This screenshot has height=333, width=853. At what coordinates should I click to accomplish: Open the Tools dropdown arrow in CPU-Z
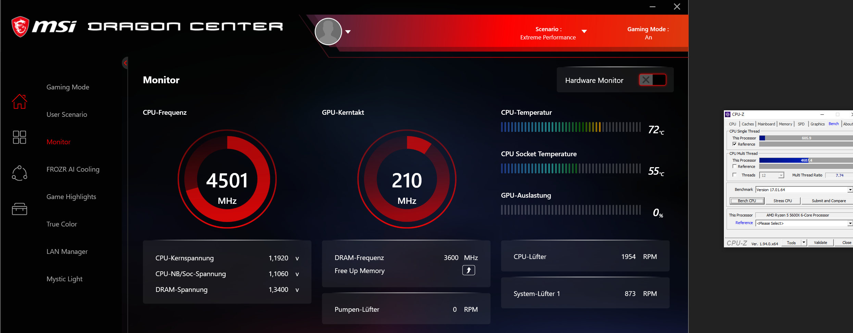tap(804, 243)
